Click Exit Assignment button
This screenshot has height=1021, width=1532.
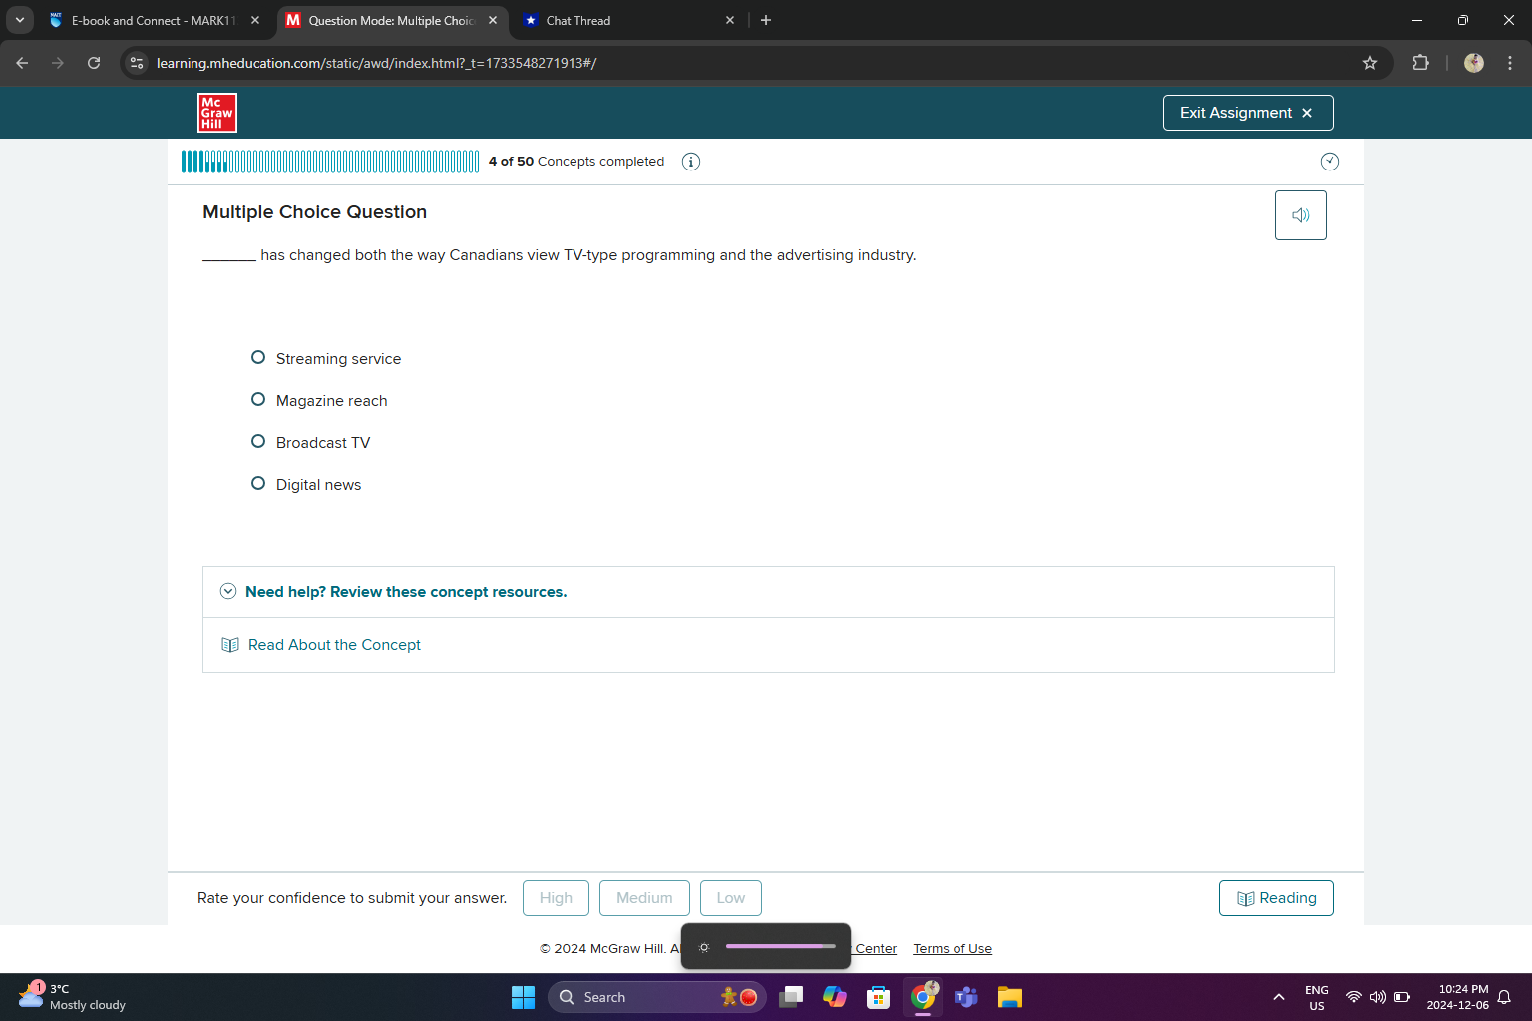(1248, 113)
